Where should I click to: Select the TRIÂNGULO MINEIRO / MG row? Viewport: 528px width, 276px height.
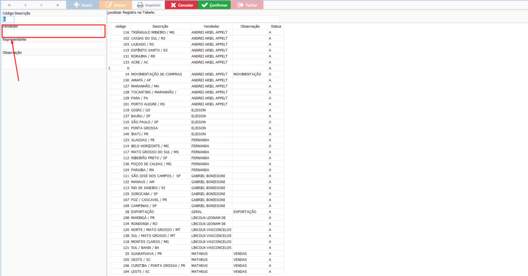point(160,32)
